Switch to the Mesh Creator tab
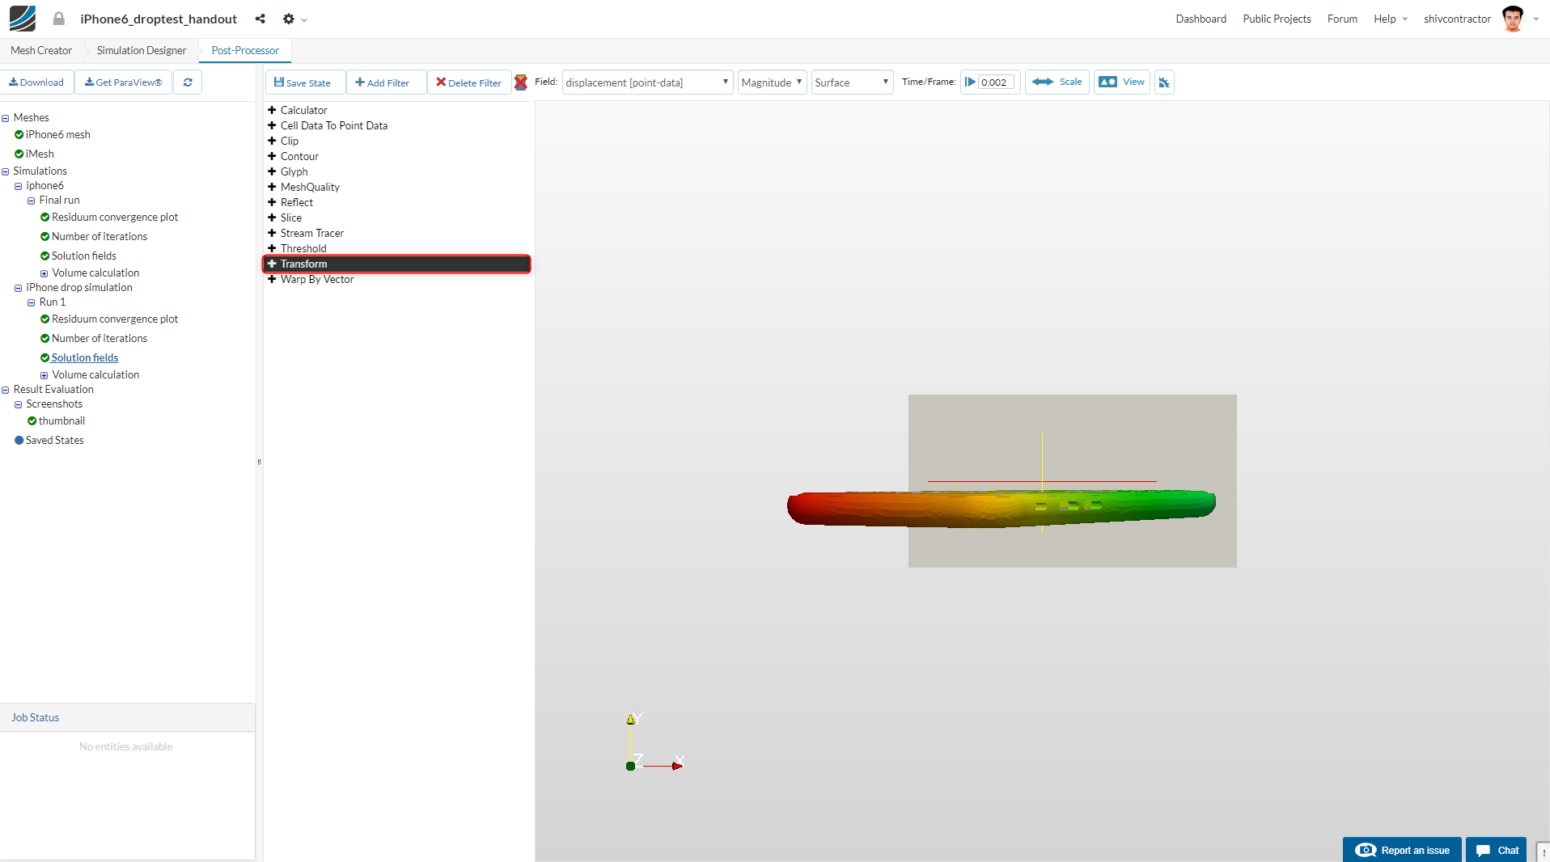Image resolution: width=1550 pixels, height=862 pixels. point(41,50)
